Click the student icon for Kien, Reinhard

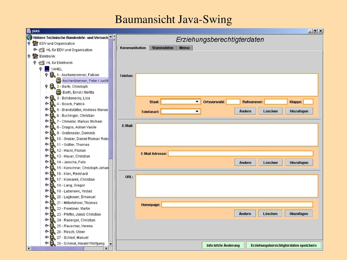tap(53, 174)
